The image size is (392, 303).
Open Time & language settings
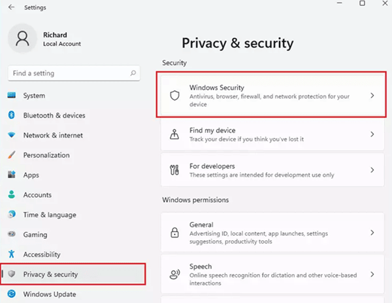tap(50, 215)
